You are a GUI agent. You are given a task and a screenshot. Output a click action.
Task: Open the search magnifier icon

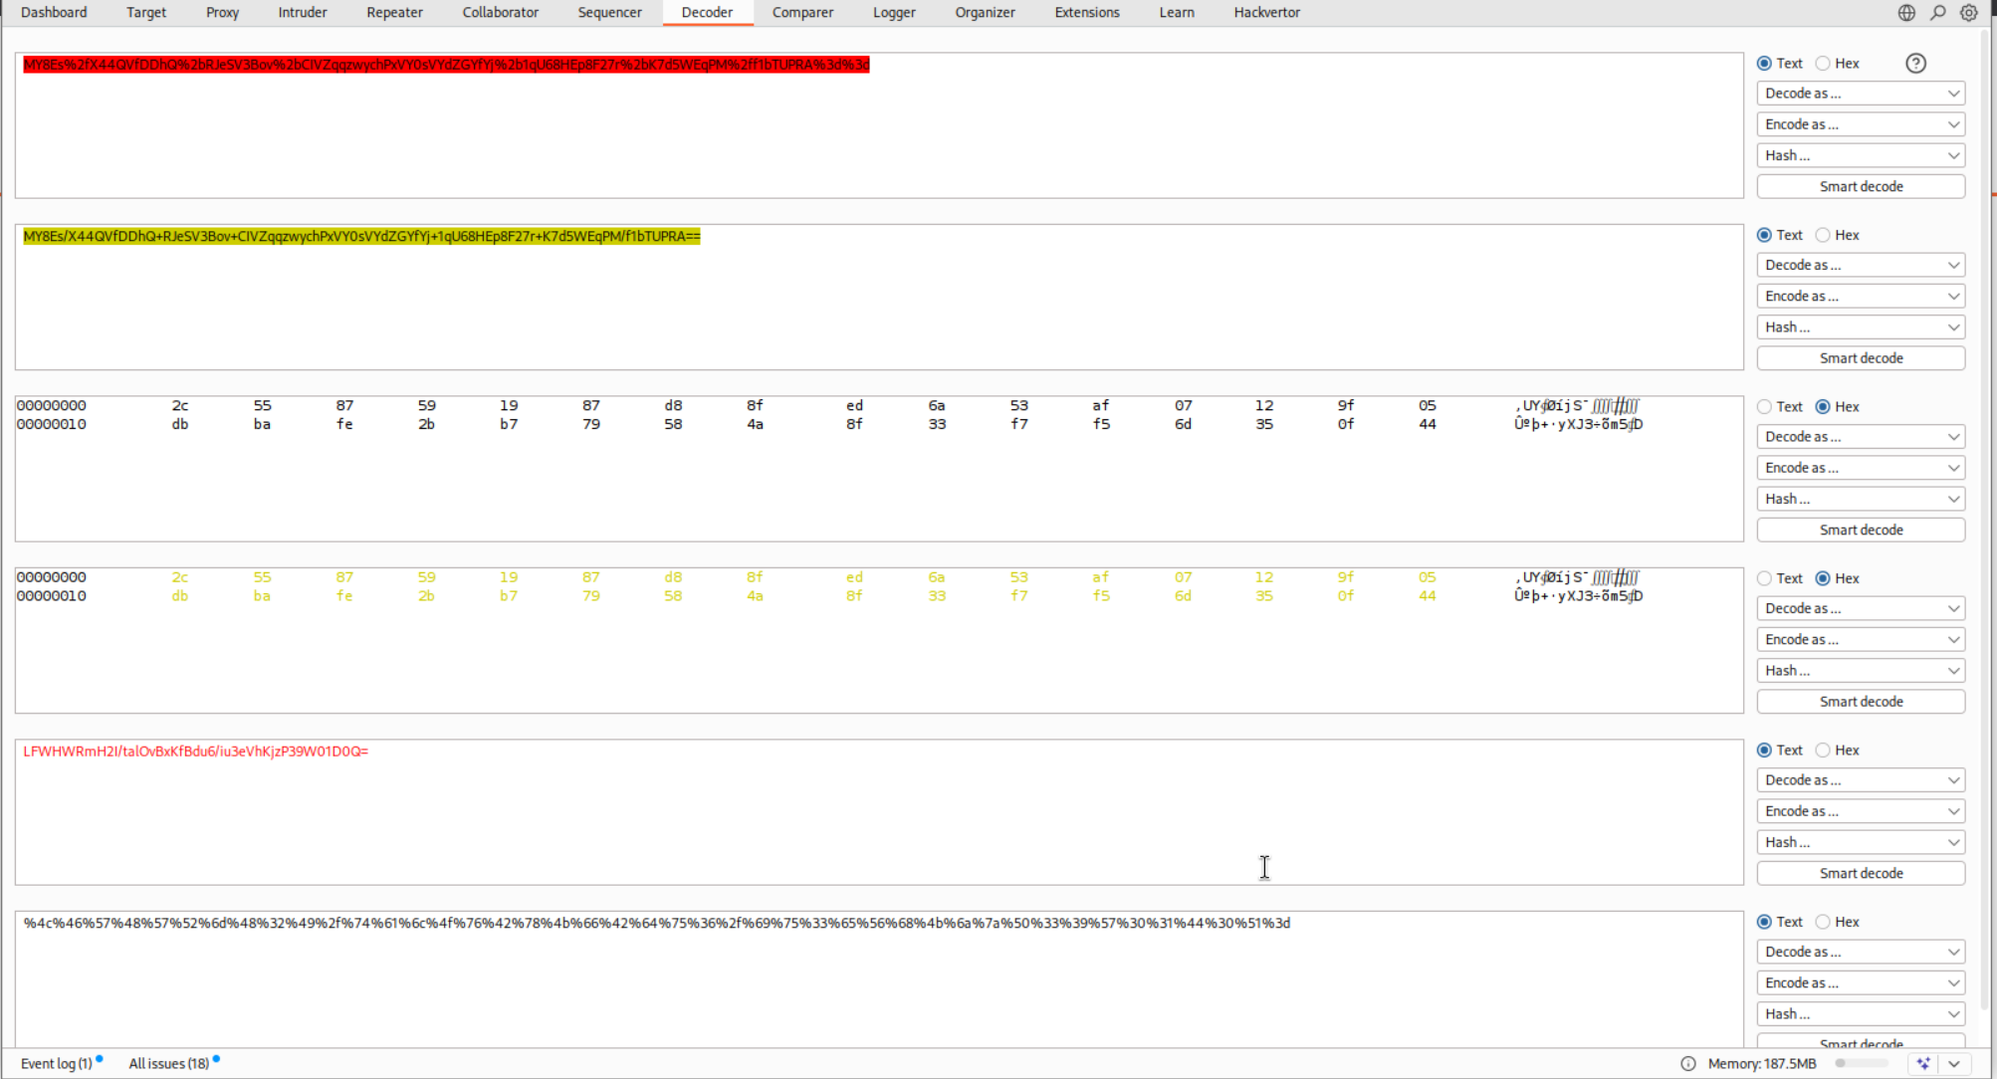coord(1937,13)
